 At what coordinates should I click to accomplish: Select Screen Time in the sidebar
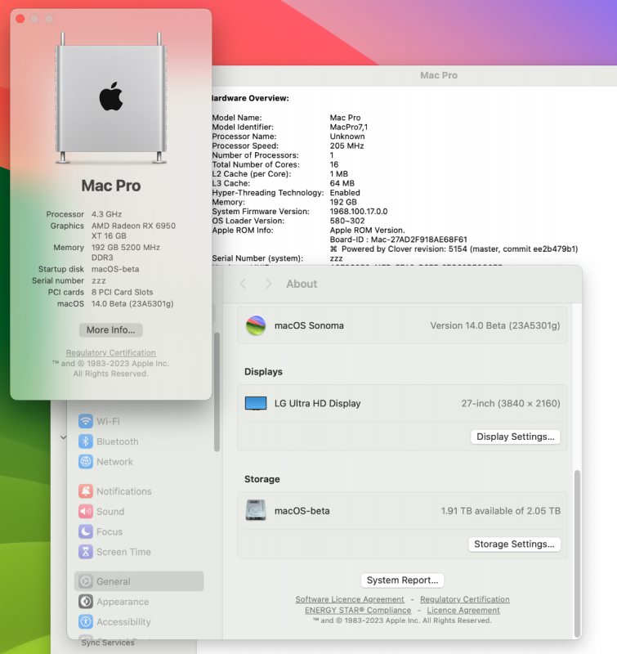point(139,552)
